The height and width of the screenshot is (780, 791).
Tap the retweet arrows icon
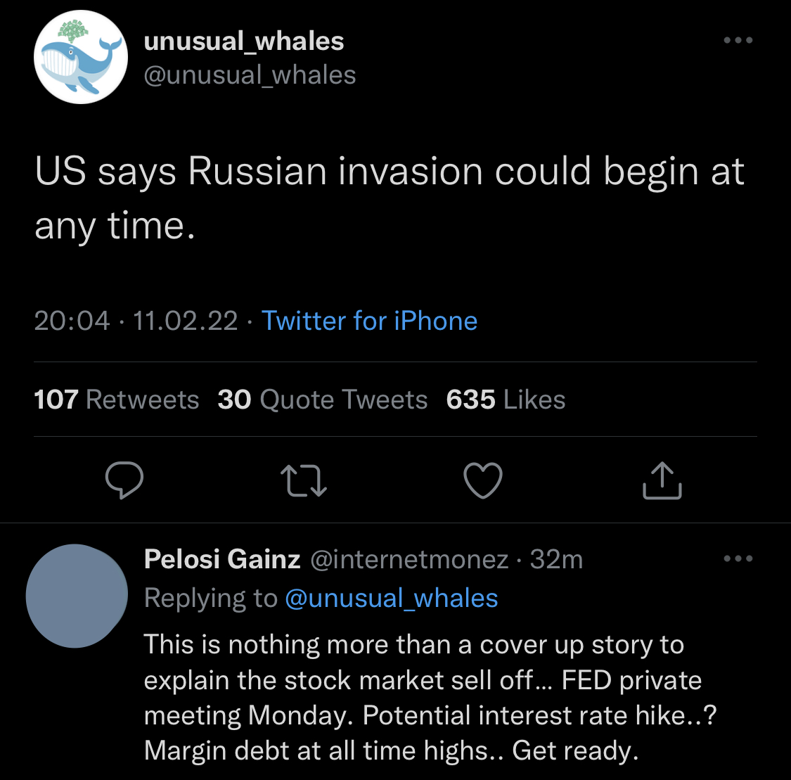(303, 481)
